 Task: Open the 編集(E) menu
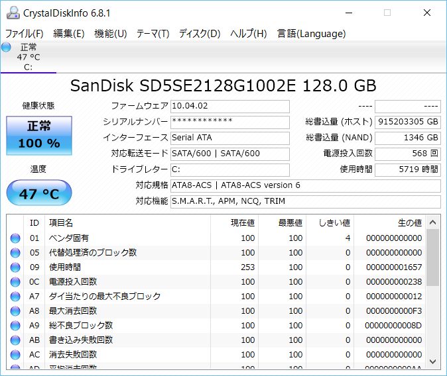(69, 34)
